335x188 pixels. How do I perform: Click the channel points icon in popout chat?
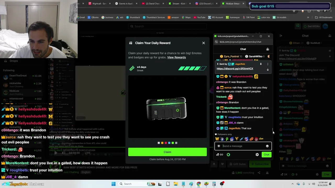(x=220, y=155)
